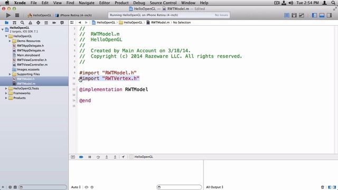Open Images.xcassets

click(x=28, y=69)
